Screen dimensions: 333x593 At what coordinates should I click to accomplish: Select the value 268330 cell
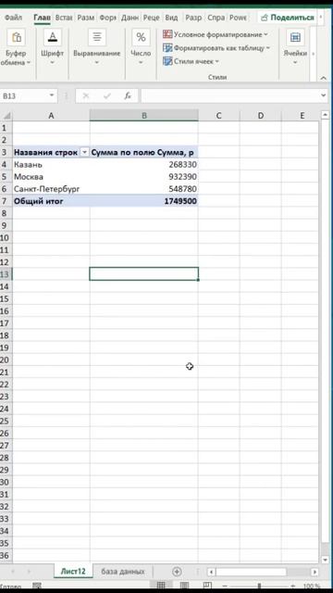[144, 165]
